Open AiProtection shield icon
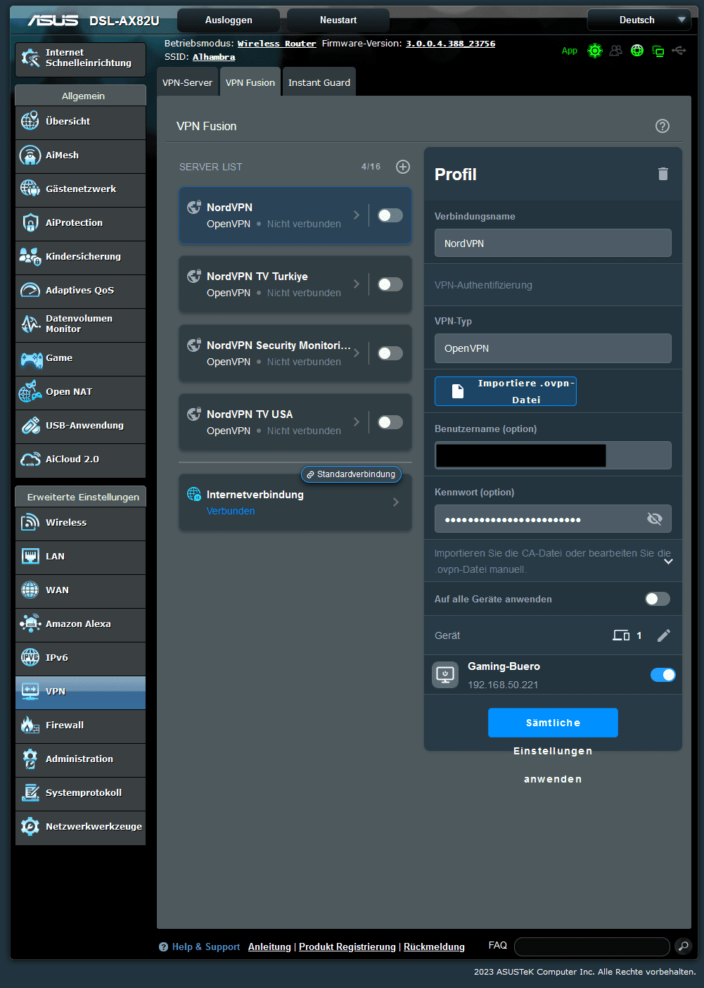 (x=30, y=222)
